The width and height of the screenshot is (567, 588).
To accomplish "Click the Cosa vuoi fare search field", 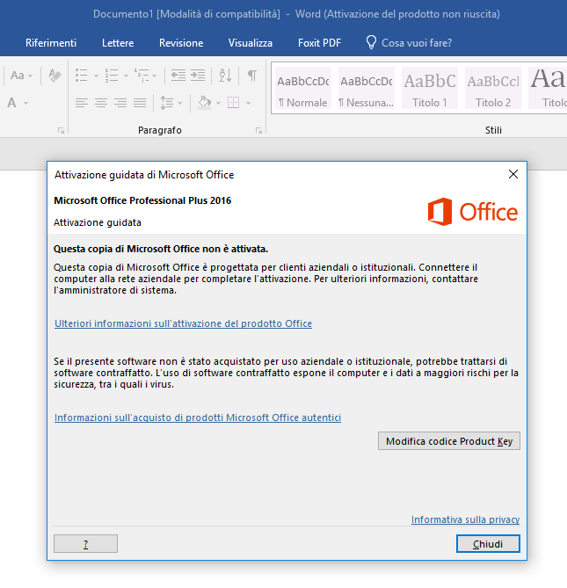I will 417,43.
